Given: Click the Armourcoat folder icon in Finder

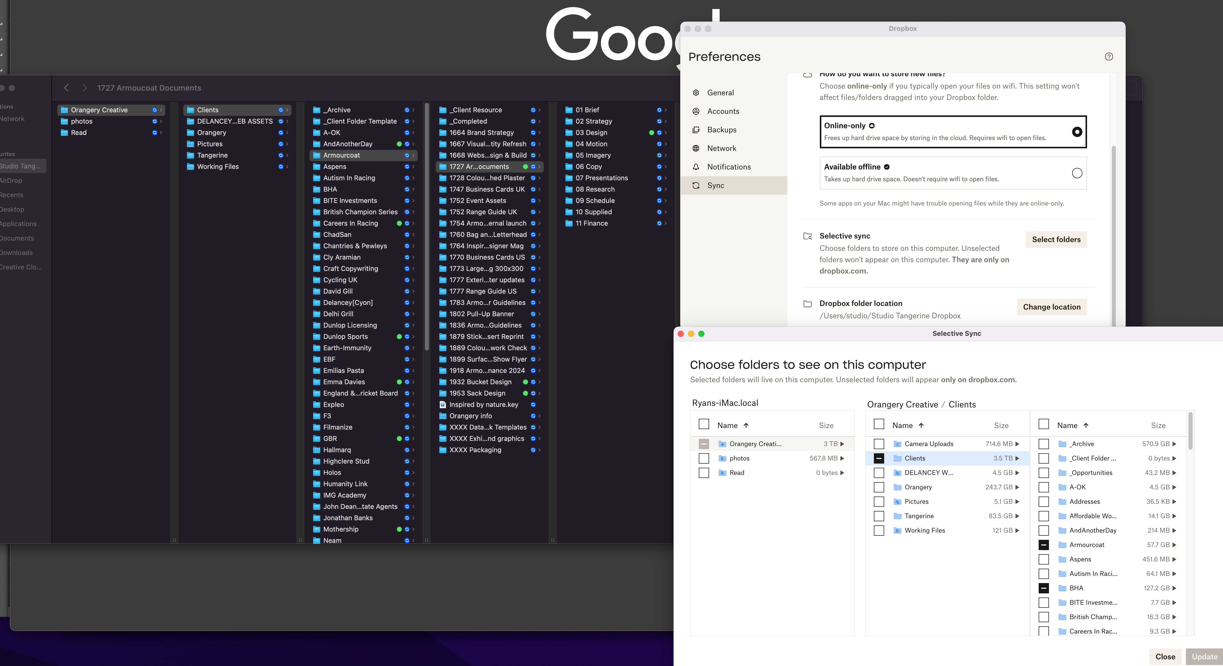Looking at the screenshot, I should click(317, 155).
